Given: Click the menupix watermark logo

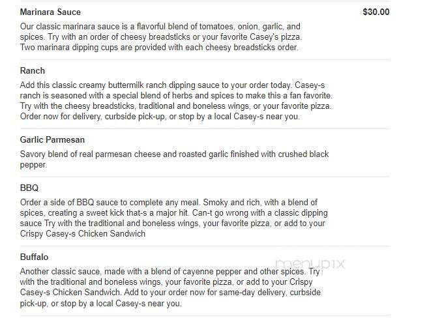Looking at the screenshot, I should (310, 264).
